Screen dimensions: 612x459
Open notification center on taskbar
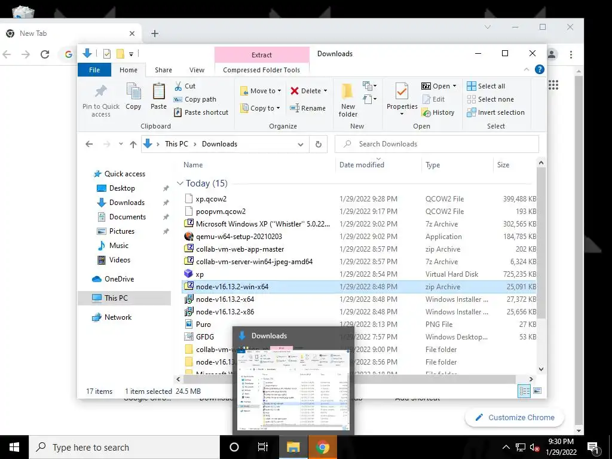(593, 447)
